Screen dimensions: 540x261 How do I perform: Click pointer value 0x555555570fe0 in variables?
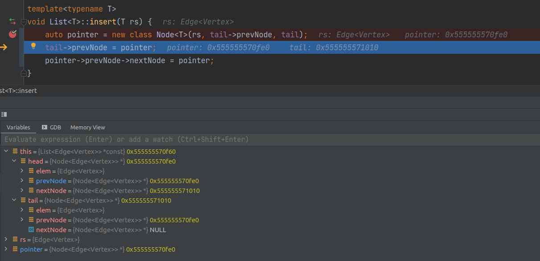(x=151, y=249)
